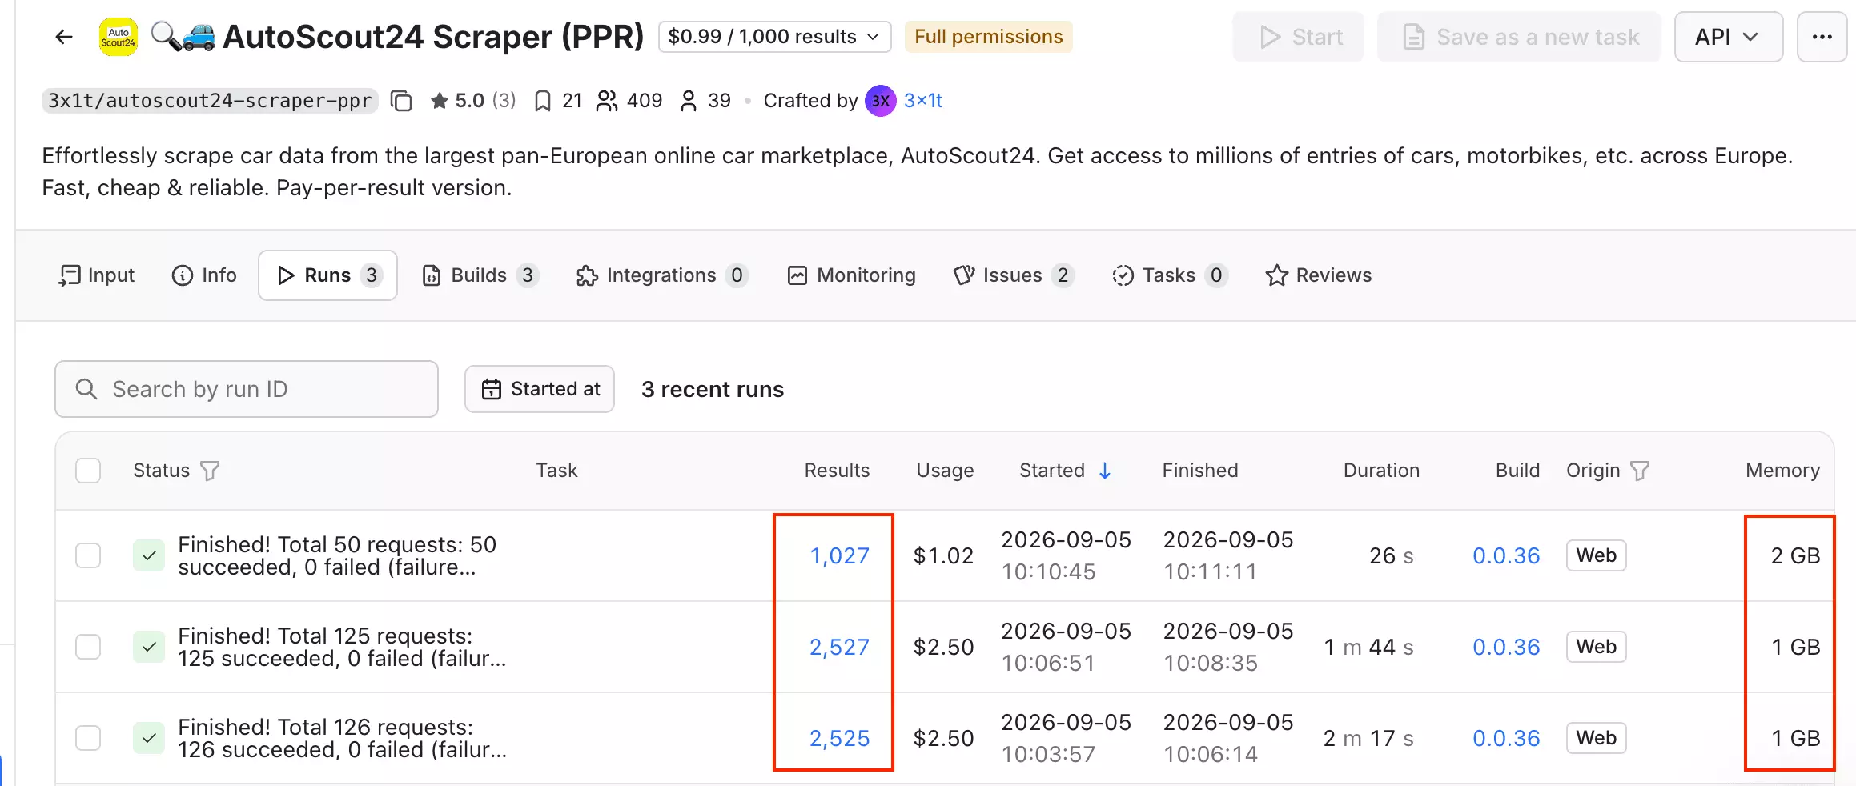This screenshot has height=786, width=1856.
Task: Click the AutoScout24 actor logo
Action: pyautogui.click(x=118, y=37)
